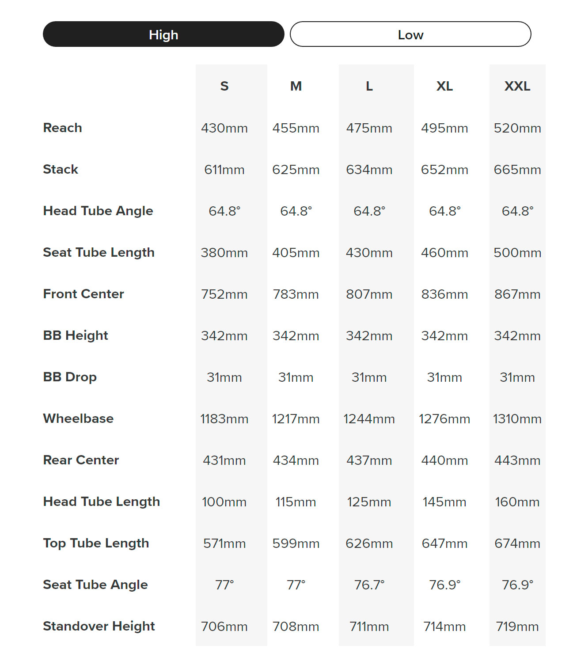
Task: Choose the XL size column header
Action: point(444,86)
